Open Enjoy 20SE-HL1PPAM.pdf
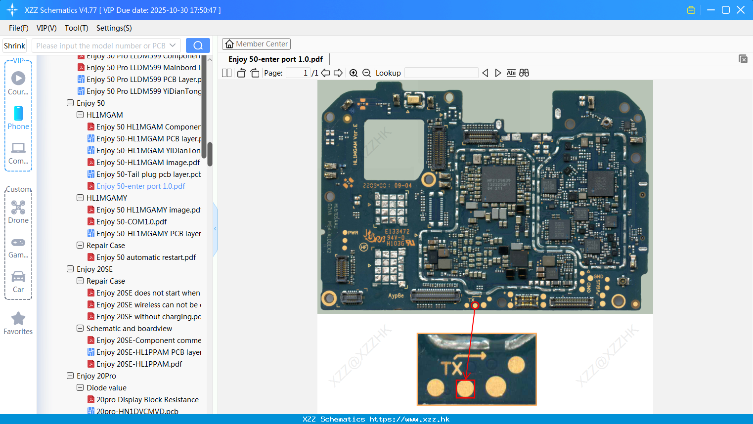The height and width of the screenshot is (424, 753). pyautogui.click(x=135, y=364)
